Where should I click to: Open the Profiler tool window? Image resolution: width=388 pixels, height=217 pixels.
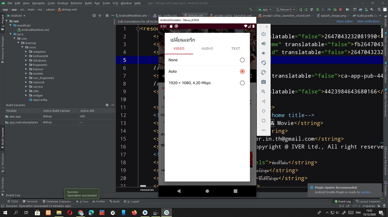tap(99, 201)
